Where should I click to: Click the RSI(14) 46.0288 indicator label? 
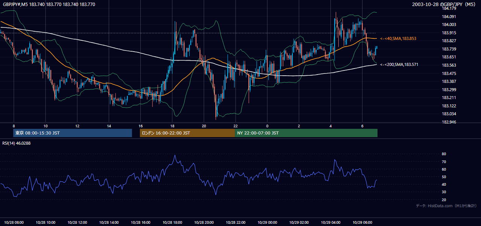[16, 143]
